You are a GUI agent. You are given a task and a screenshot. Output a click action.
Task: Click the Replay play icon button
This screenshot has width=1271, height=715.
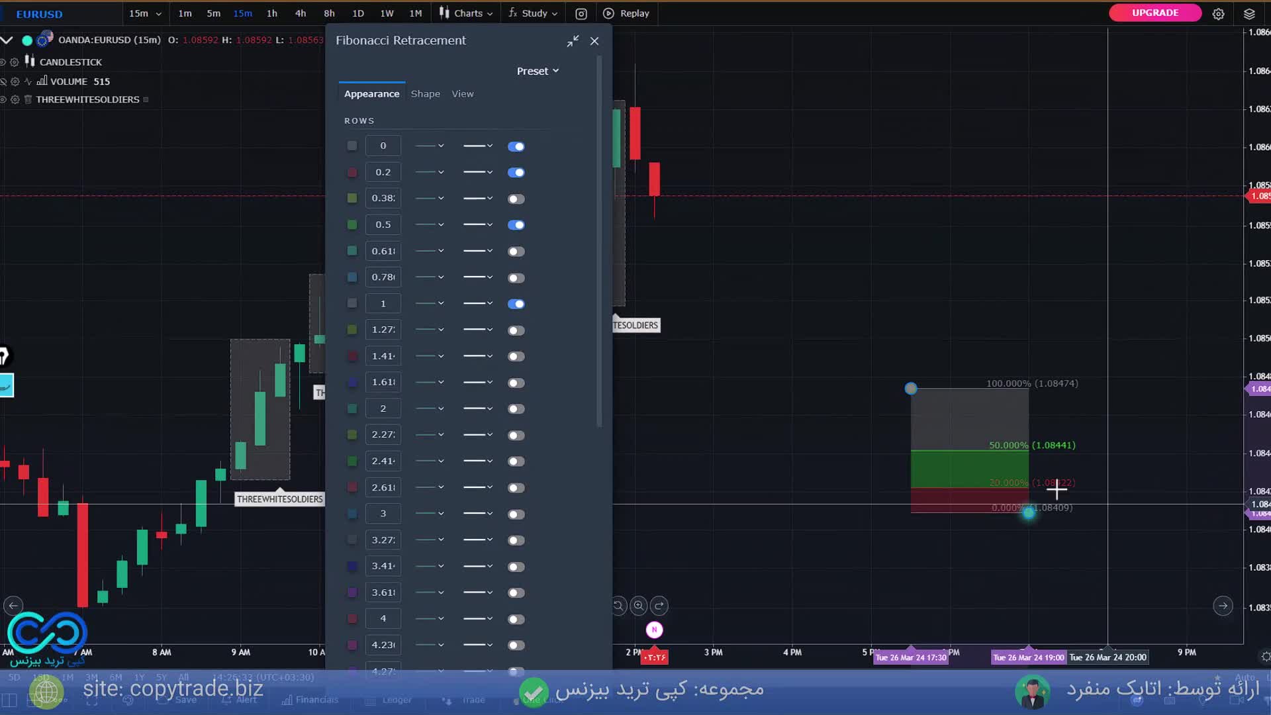tap(608, 13)
